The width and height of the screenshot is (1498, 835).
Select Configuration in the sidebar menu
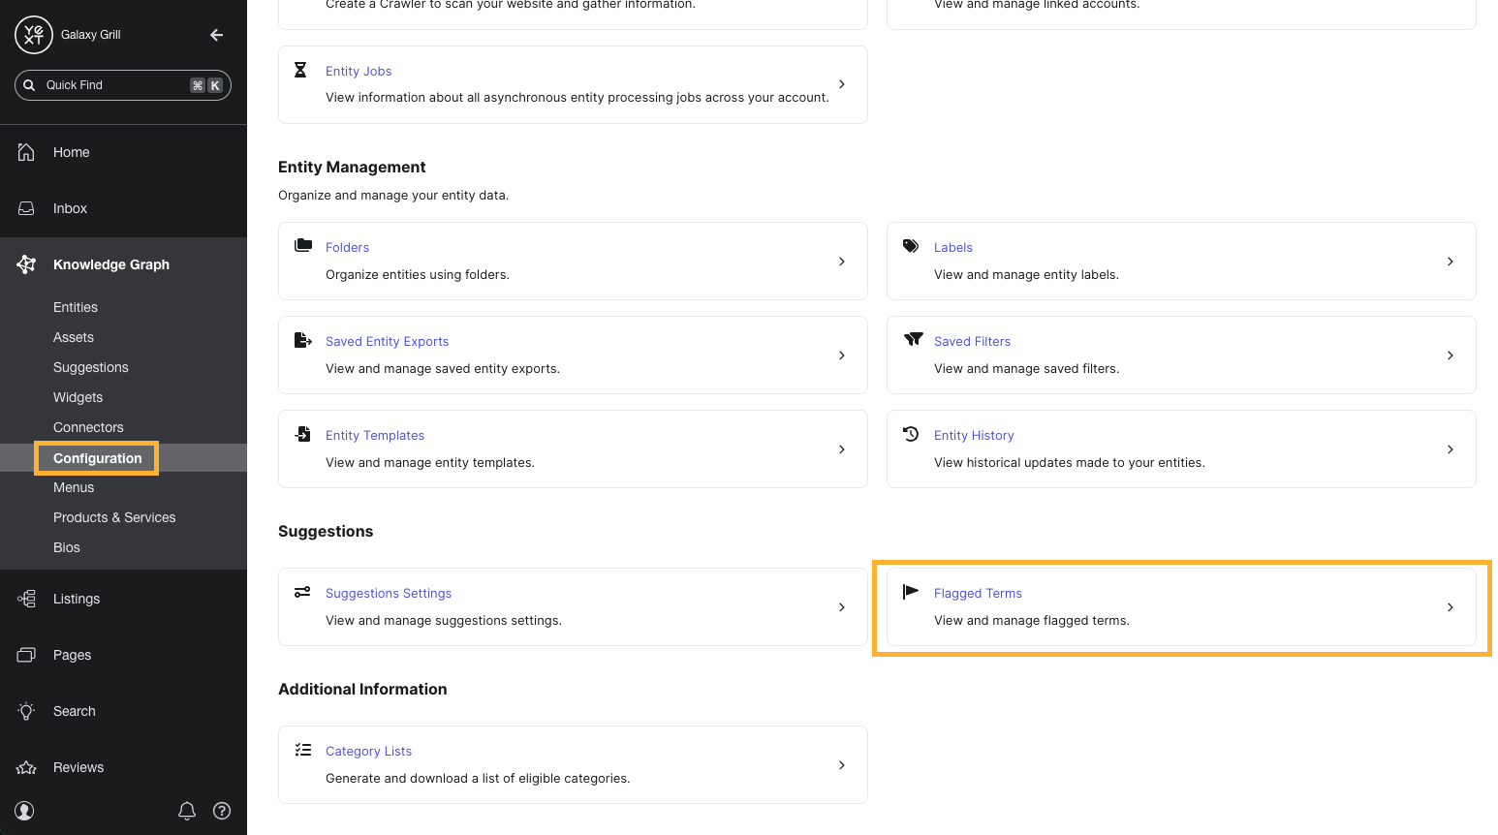tap(96, 457)
